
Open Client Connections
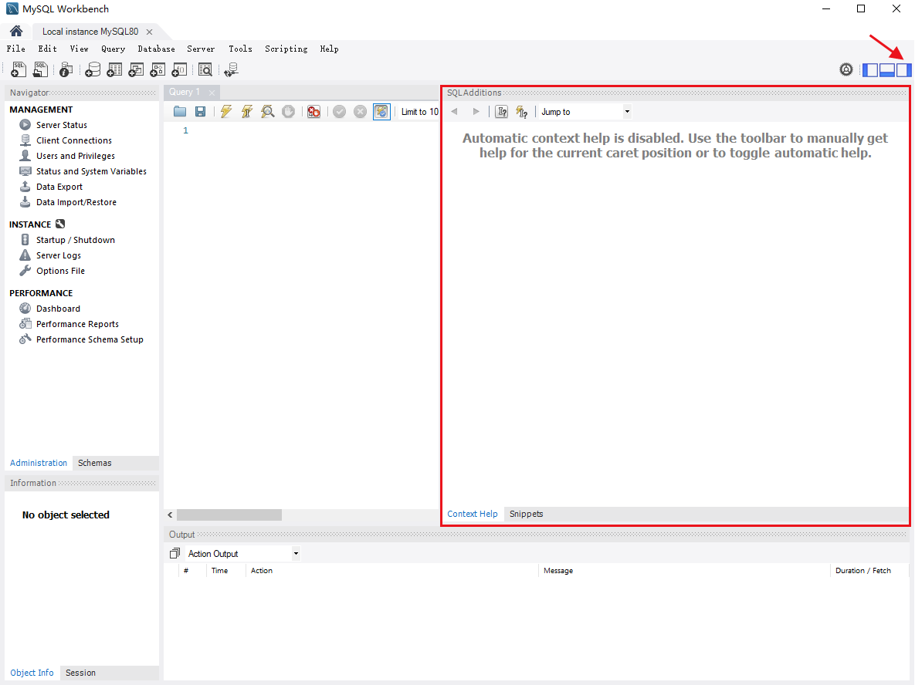pos(73,140)
